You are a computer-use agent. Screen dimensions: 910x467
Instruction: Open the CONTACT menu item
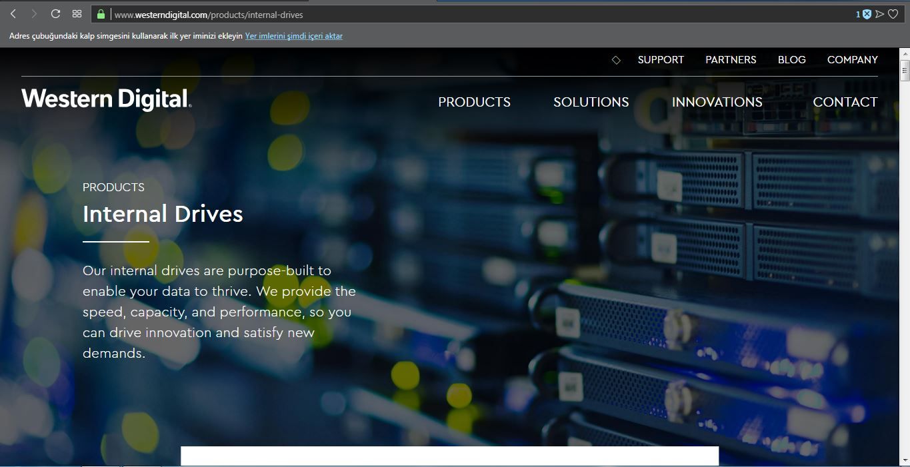845,102
